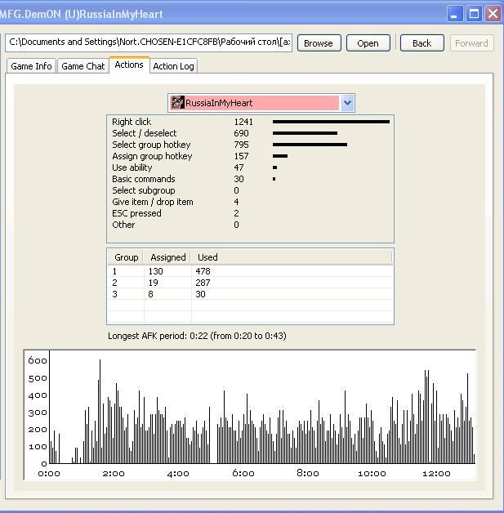Select group 3 row in hotkey table
Viewport: 504px width, 513px height.
[x=250, y=294]
